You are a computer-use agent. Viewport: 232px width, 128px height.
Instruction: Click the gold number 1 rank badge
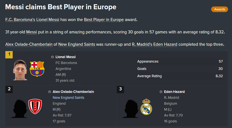pyautogui.click(x=9, y=54)
